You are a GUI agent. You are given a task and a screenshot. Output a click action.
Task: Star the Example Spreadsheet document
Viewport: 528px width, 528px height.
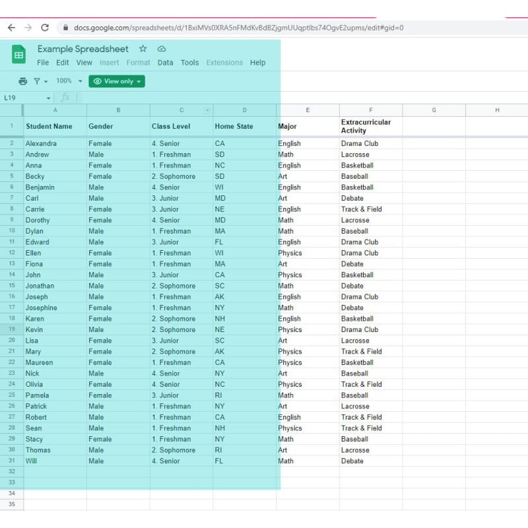(143, 49)
